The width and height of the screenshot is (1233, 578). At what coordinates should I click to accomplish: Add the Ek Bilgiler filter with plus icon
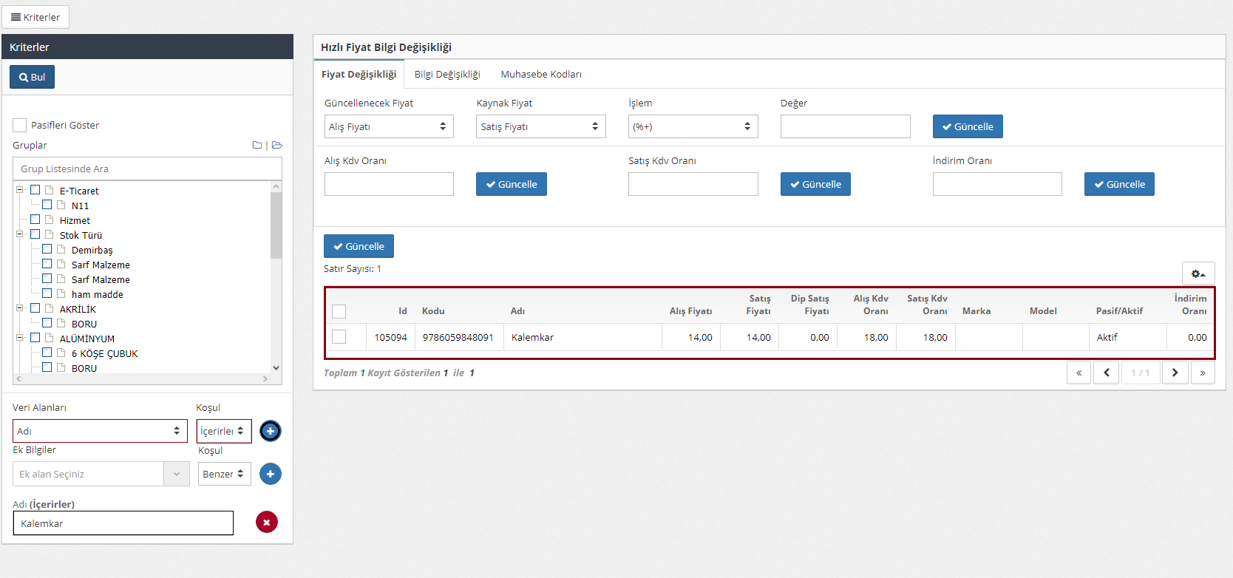(x=271, y=474)
